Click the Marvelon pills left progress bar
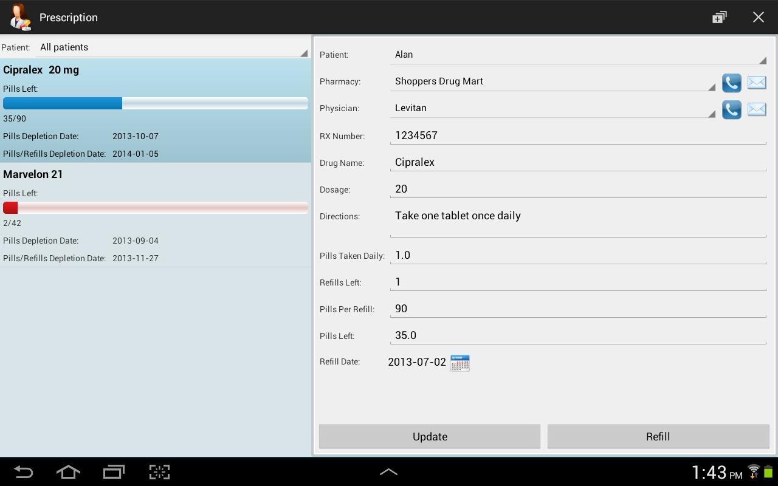The width and height of the screenshot is (778, 486). (x=156, y=208)
